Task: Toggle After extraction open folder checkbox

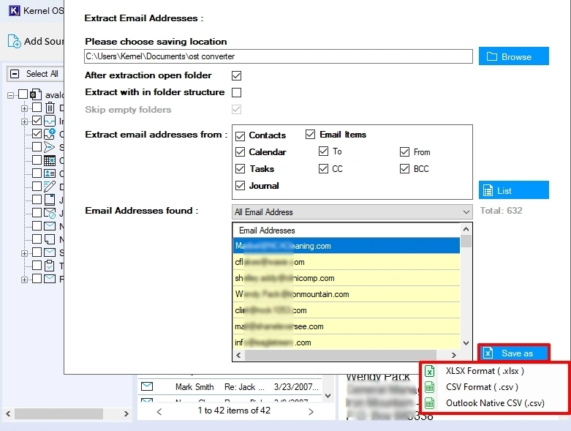Action: point(236,75)
